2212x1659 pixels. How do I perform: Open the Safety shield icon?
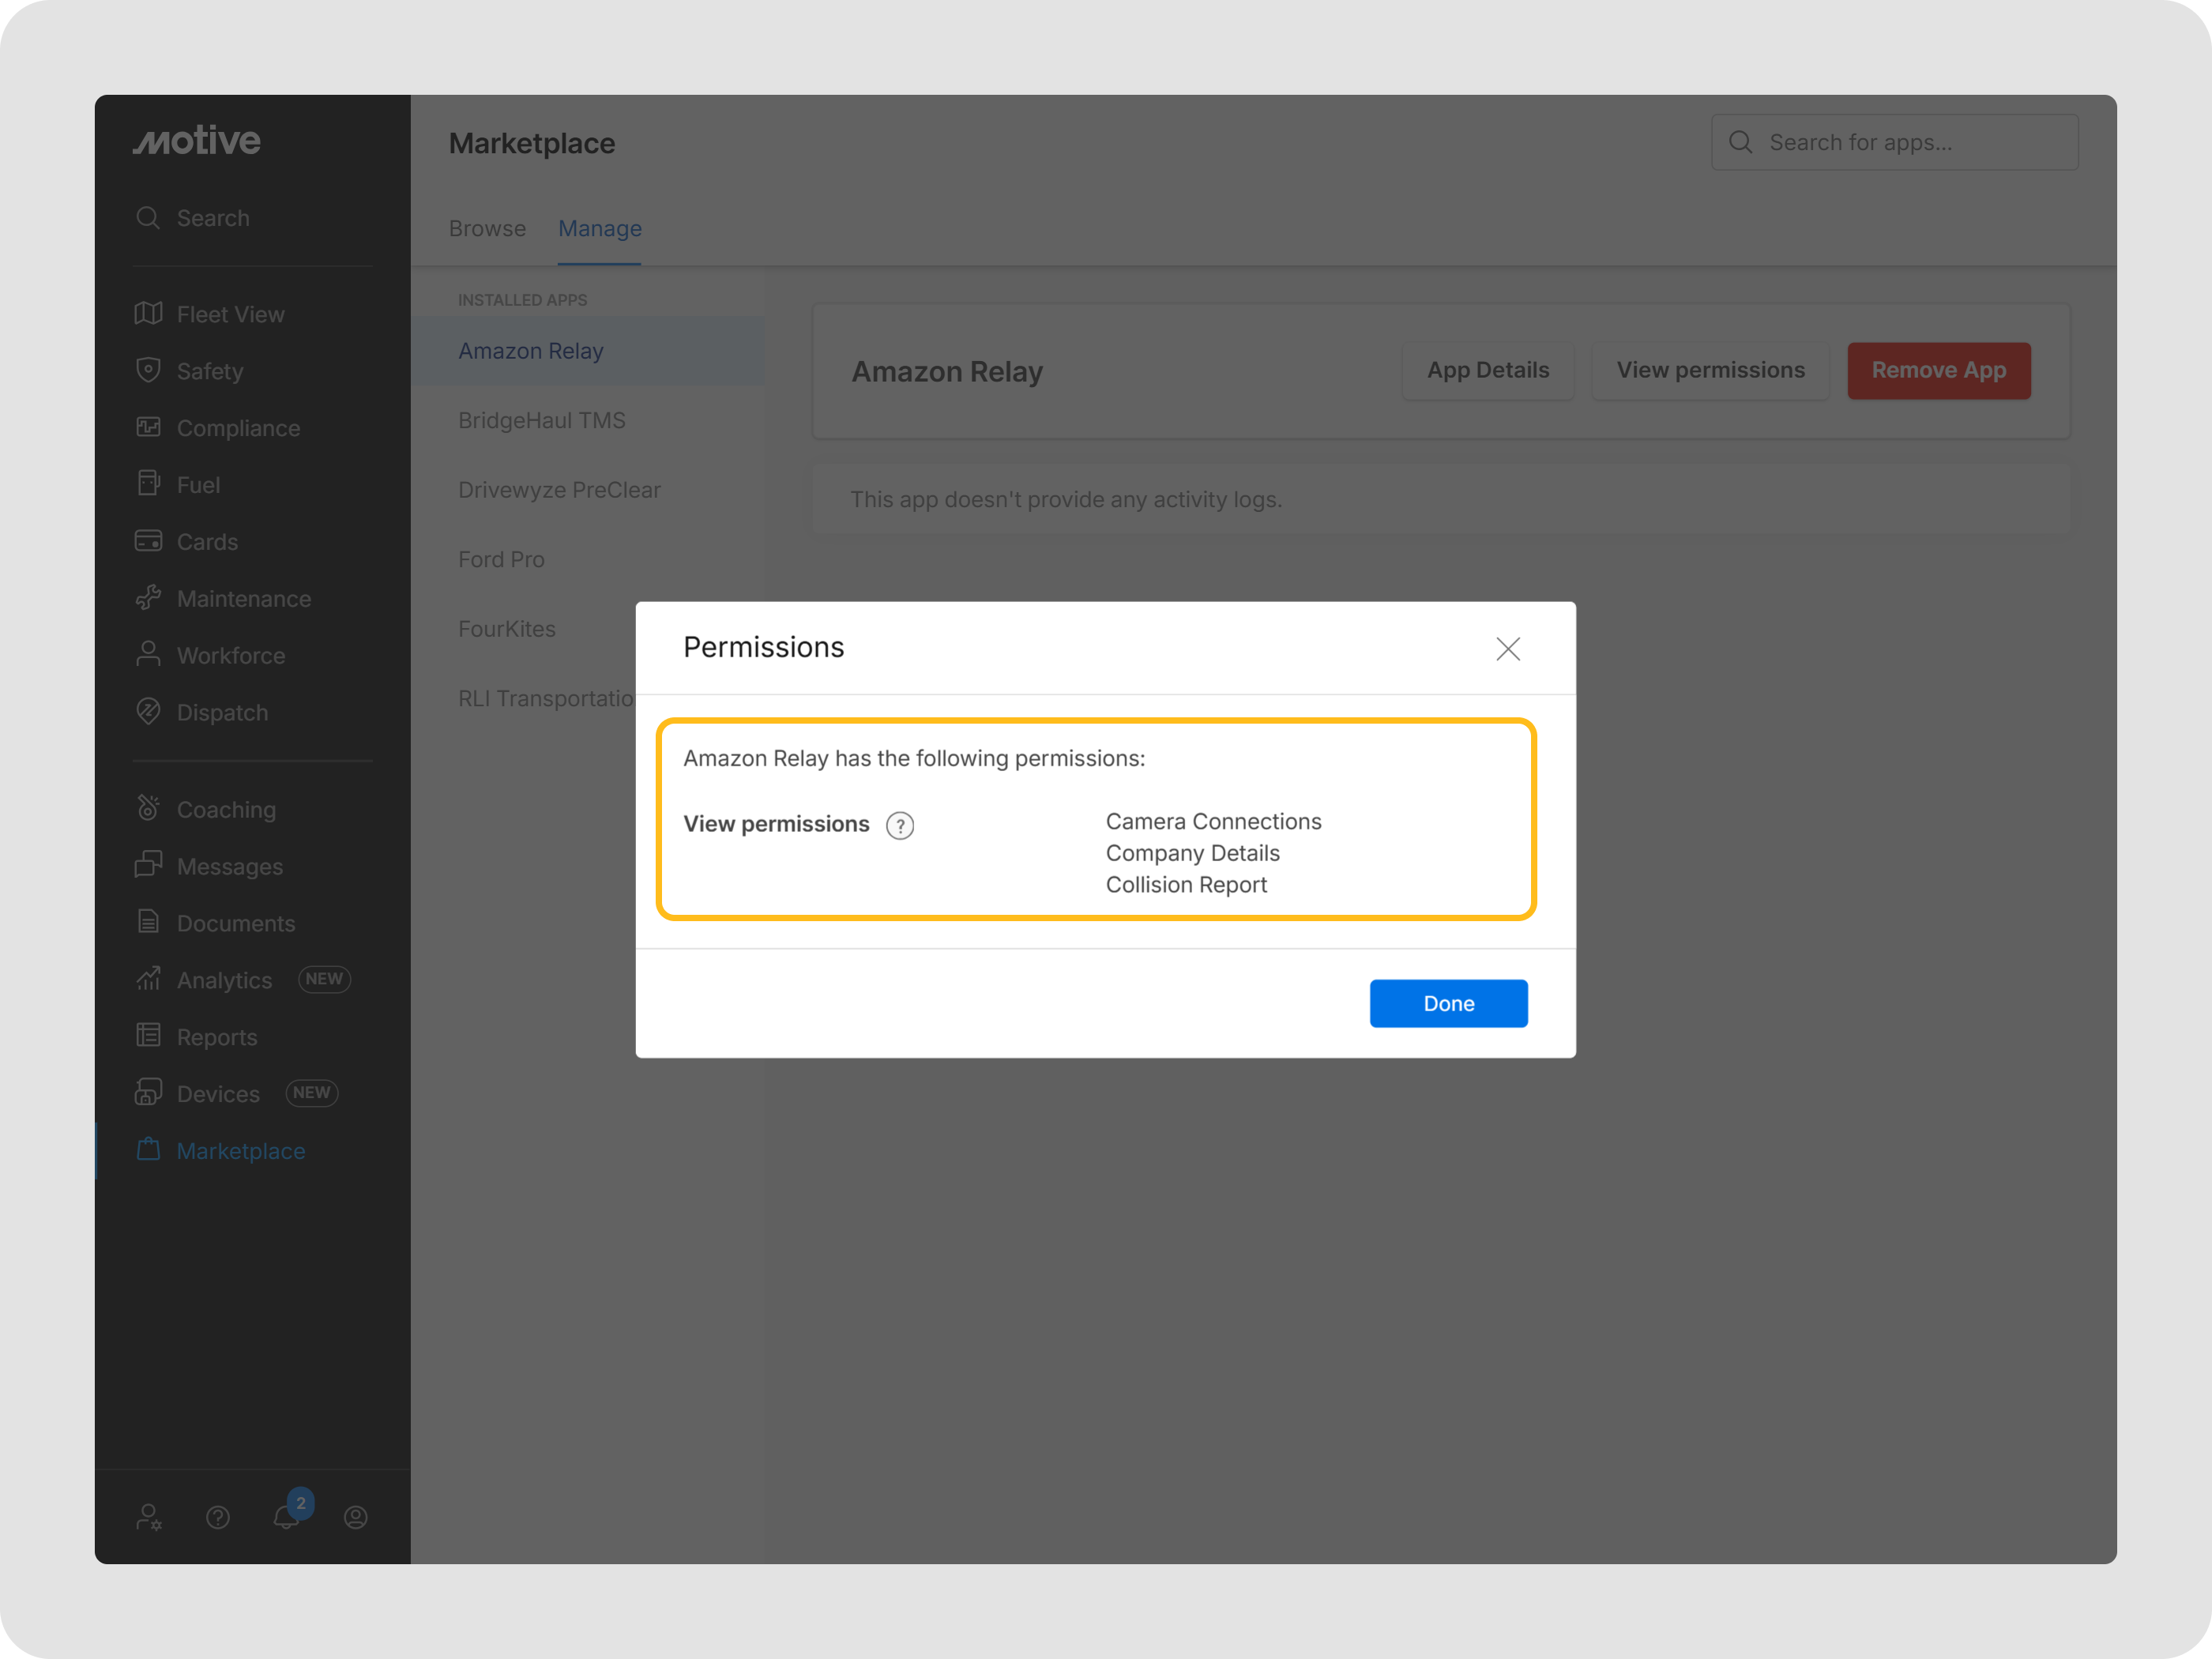coord(148,371)
